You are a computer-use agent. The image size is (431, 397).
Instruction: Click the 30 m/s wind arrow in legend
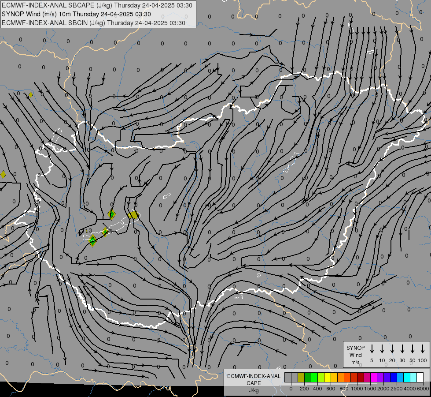pos(402,349)
